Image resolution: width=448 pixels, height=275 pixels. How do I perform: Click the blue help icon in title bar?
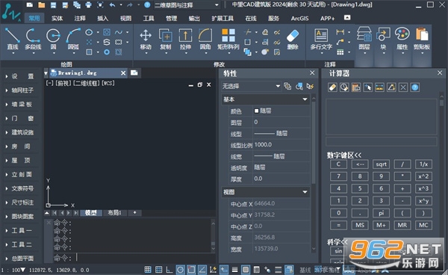[147, 4]
